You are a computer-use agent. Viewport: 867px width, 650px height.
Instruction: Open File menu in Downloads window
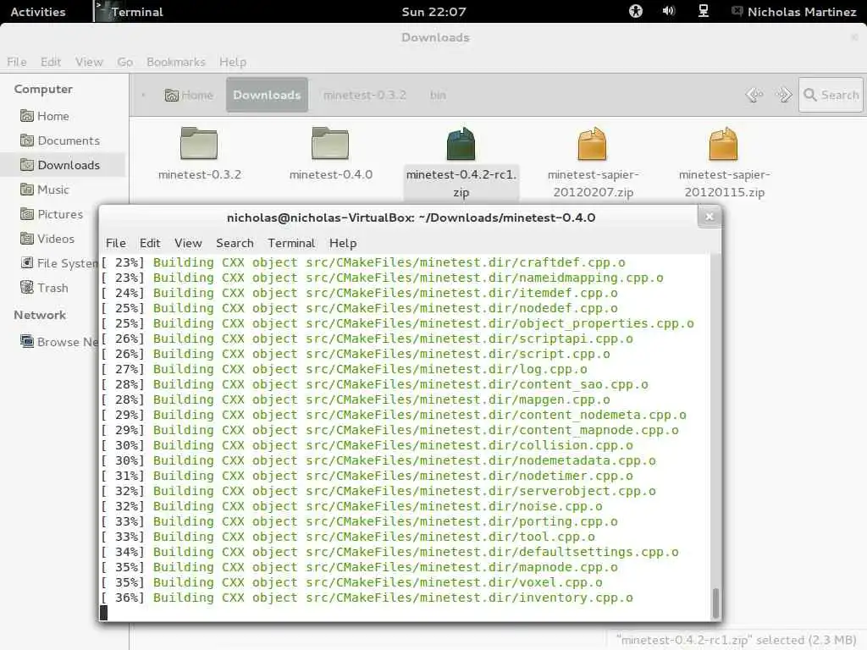(x=17, y=62)
